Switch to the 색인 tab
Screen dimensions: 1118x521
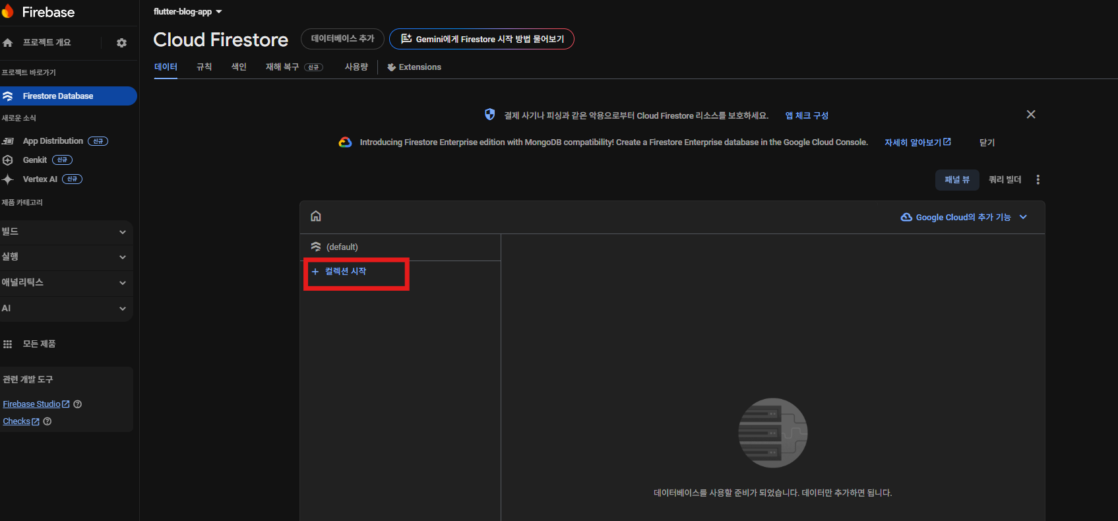click(x=239, y=67)
